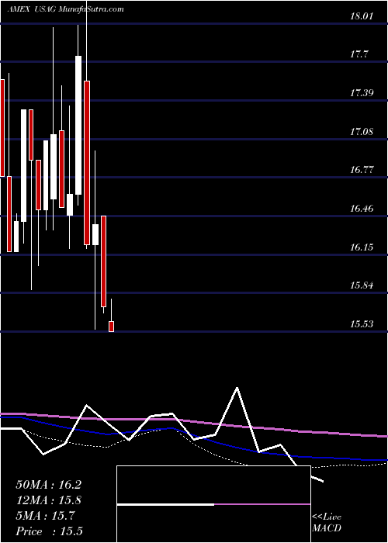The width and height of the screenshot is (388, 543).
Task: Click the last small red candlestick
Action: (111, 327)
